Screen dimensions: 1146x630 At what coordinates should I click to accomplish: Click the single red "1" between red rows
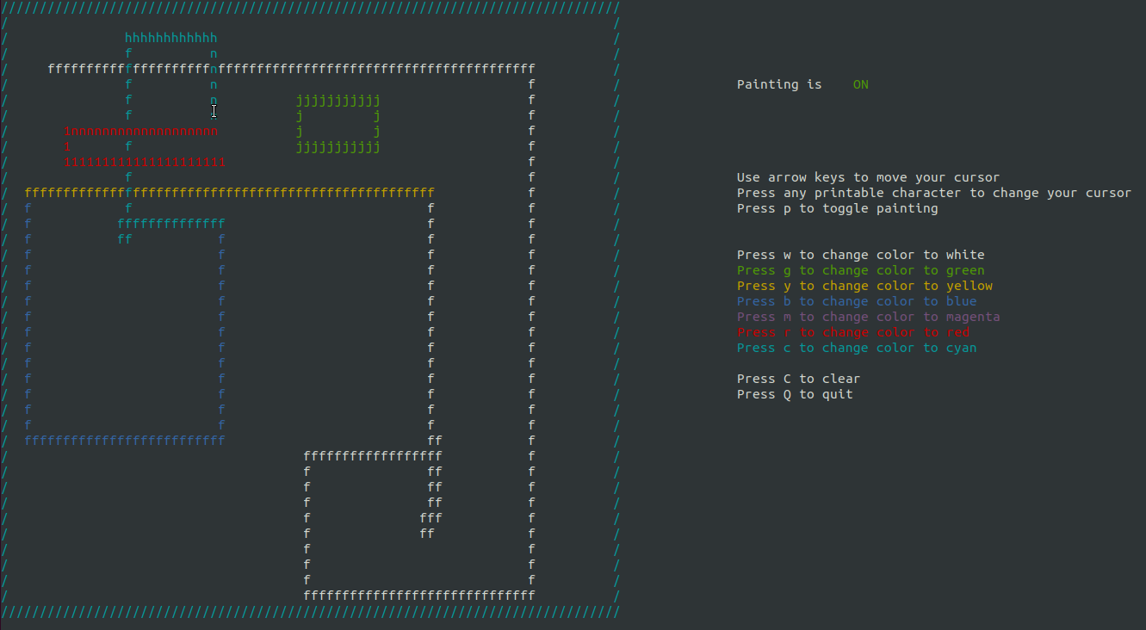[67, 146]
